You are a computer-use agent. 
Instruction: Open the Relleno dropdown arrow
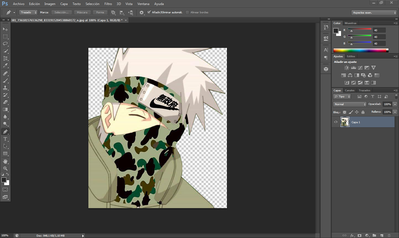pos(395,112)
